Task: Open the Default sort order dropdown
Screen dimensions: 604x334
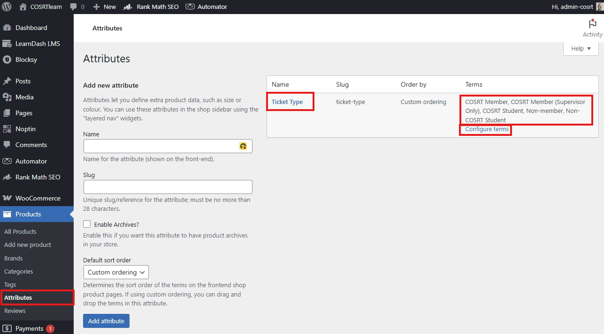Action: click(x=116, y=272)
